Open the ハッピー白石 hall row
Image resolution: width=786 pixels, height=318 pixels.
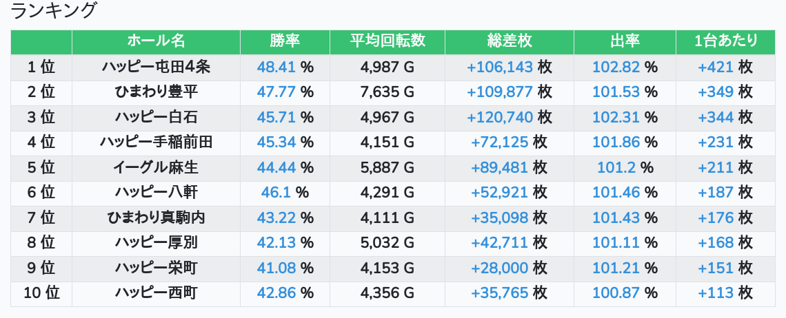[156, 117]
